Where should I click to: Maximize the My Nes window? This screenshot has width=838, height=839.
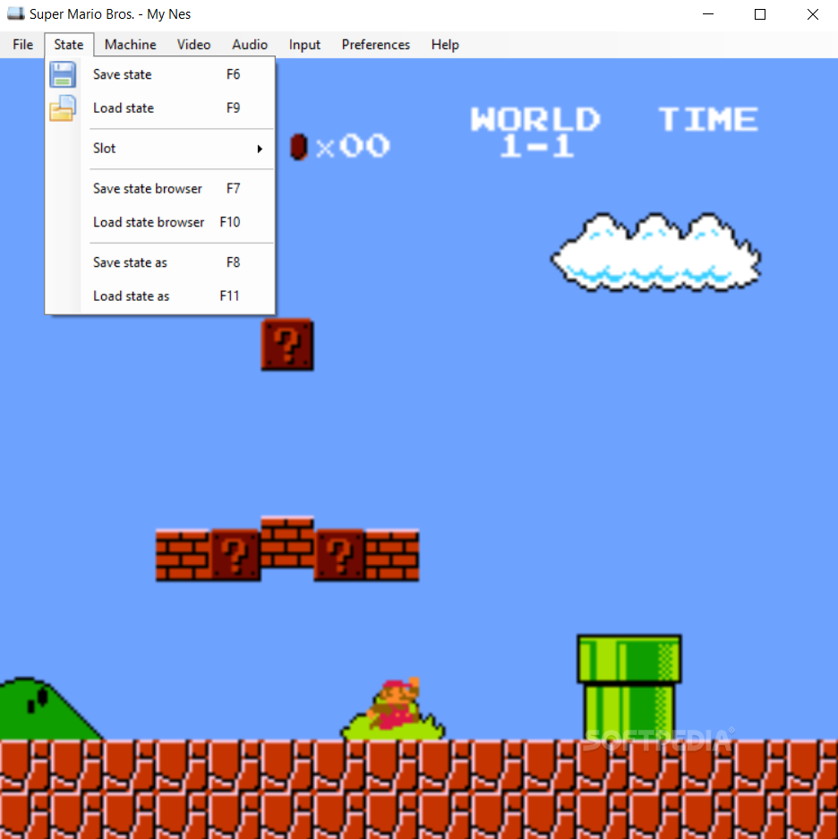click(x=760, y=14)
